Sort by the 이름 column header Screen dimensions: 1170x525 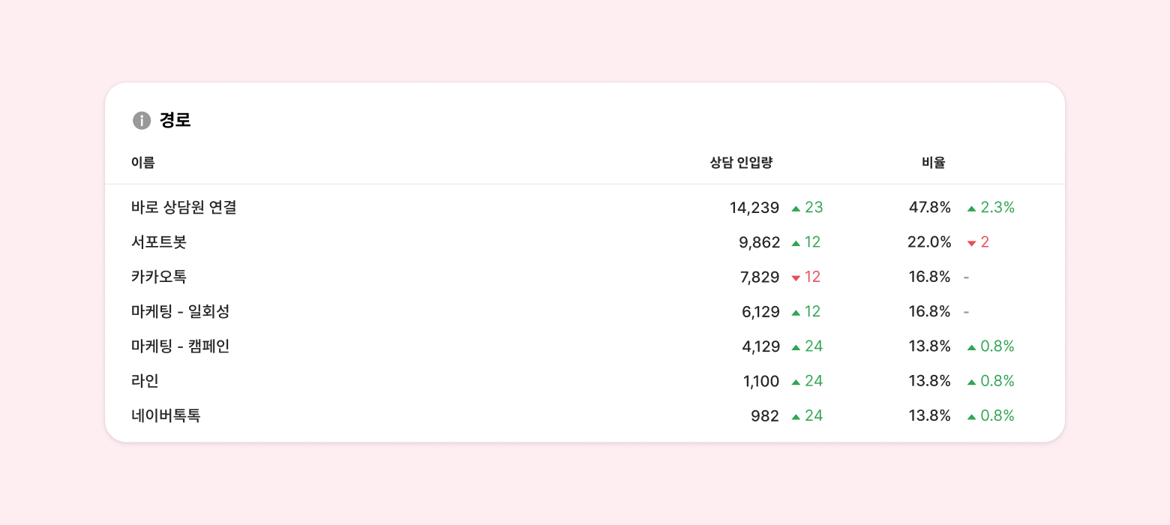pyautogui.click(x=143, y=162)
